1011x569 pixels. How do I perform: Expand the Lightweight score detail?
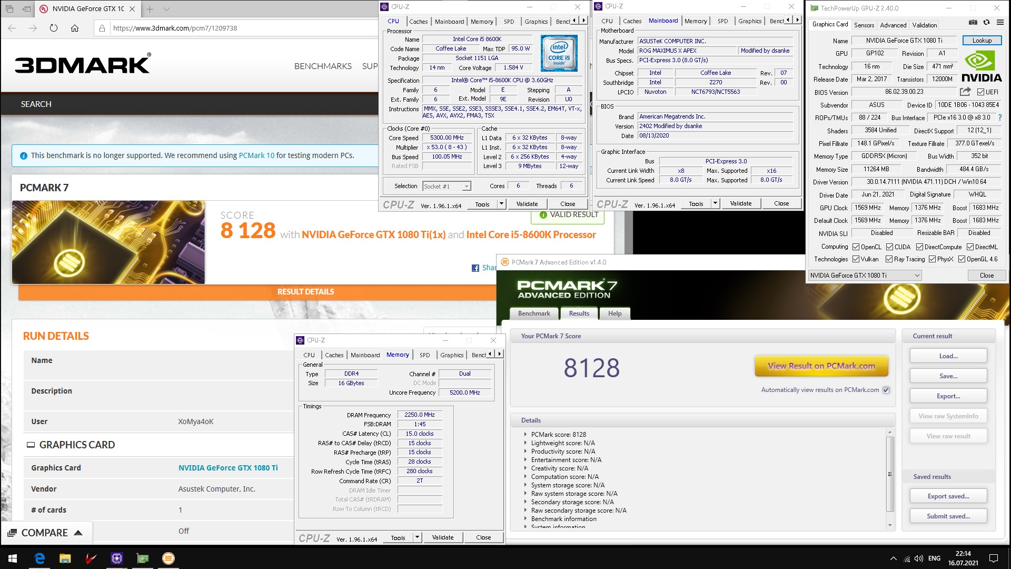[525, 443]
